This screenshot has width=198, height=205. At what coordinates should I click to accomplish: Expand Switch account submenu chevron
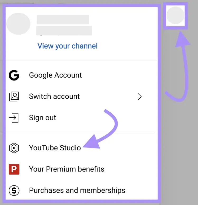point(140,97)
